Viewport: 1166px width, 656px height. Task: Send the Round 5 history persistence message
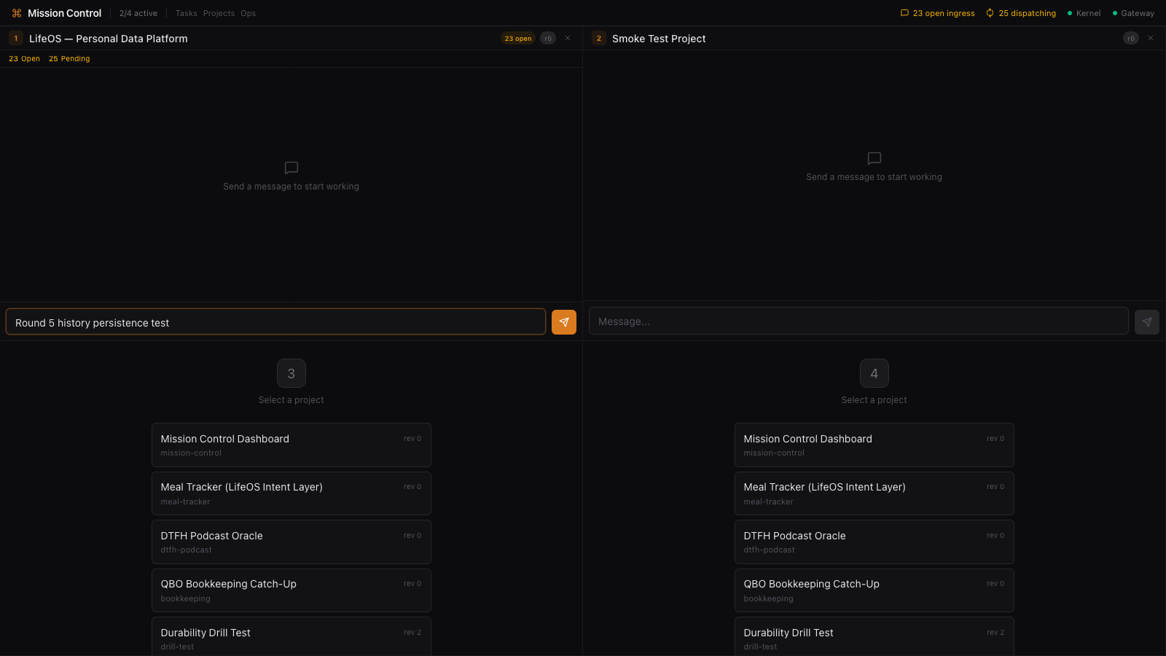pos(563,322)
